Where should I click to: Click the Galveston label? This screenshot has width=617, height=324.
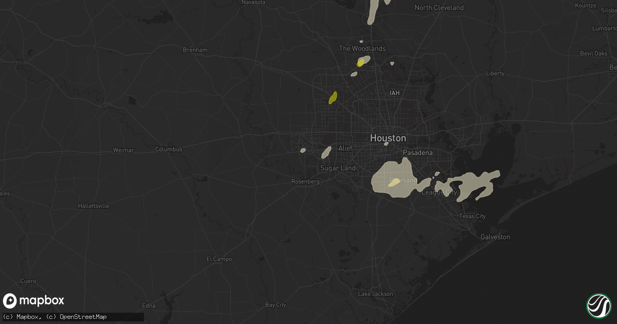click(495, 237)
